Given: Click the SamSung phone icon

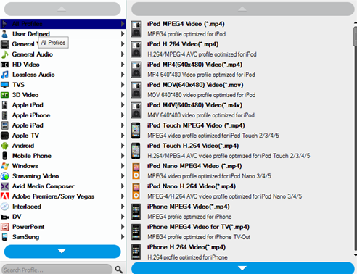Looking at the screenshot, I should click(4, 237).
